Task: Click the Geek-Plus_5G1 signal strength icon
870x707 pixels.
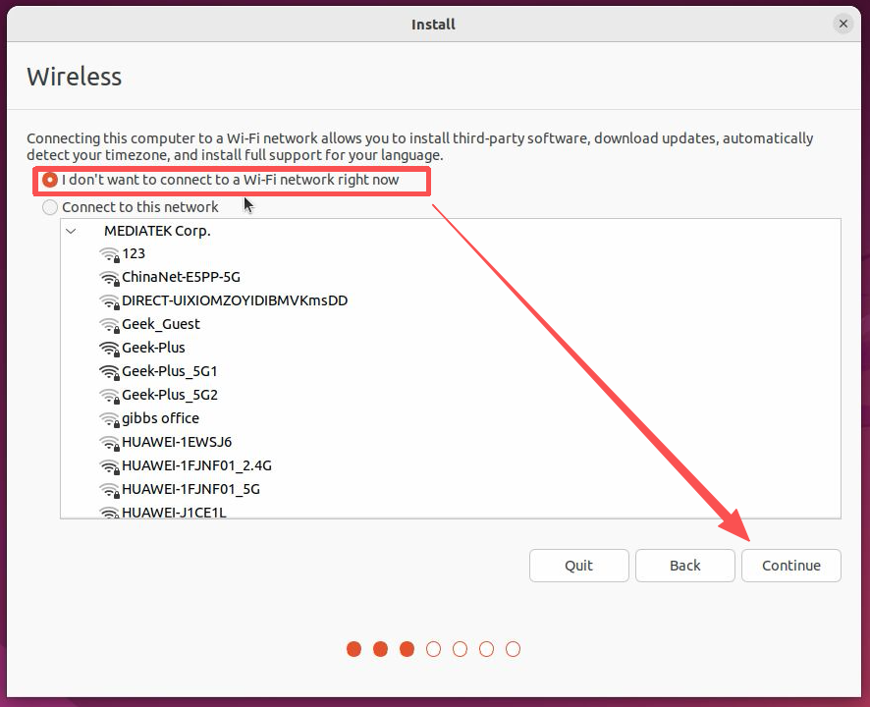Action: pyautogui.click(x=109, y=372)
